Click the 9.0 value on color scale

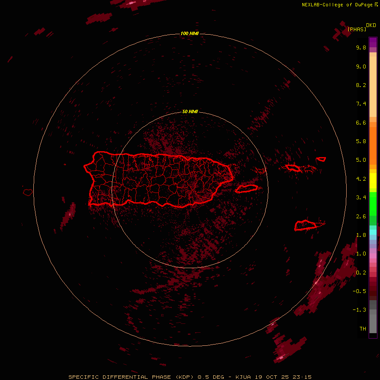(x=361, y=66)
